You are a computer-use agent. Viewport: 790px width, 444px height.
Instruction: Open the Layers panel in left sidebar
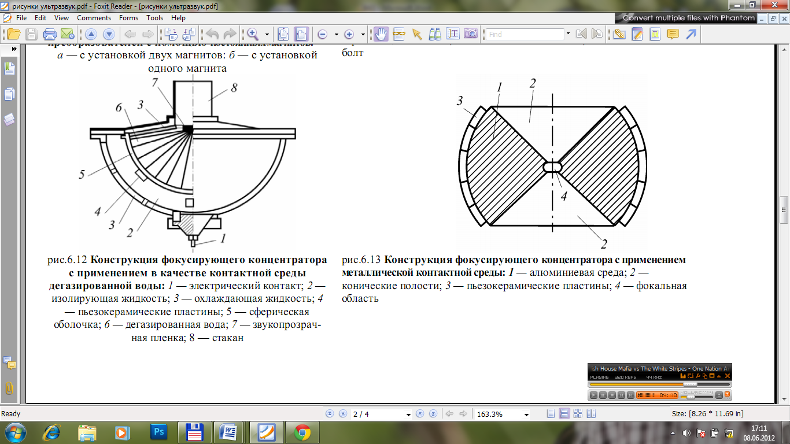pyautogui.click(x=9, y=120)
